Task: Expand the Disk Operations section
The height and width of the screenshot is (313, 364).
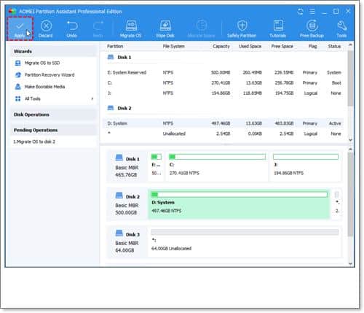Action: [53, 115]
